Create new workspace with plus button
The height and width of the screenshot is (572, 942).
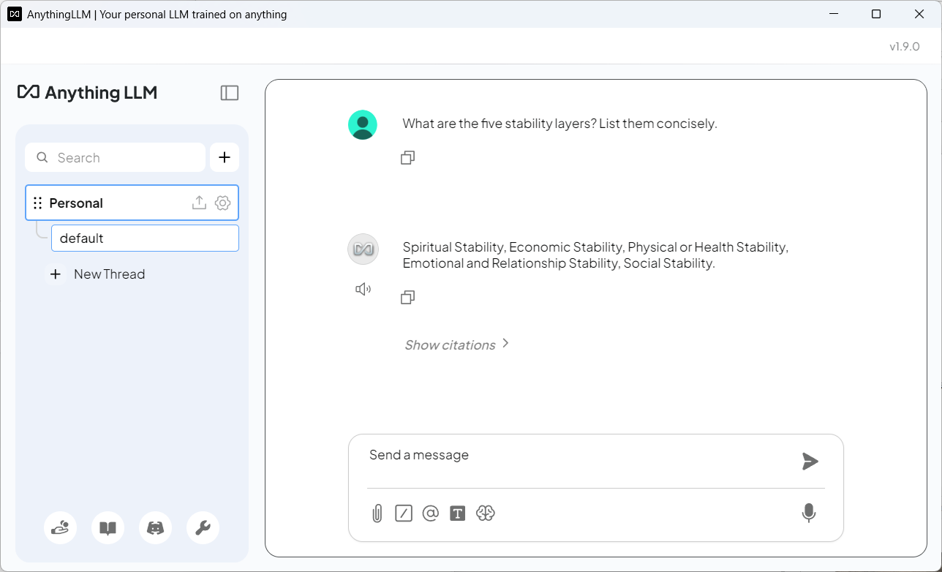click(225, 157)
